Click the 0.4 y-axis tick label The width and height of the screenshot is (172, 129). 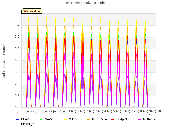(x=17, y=84)
